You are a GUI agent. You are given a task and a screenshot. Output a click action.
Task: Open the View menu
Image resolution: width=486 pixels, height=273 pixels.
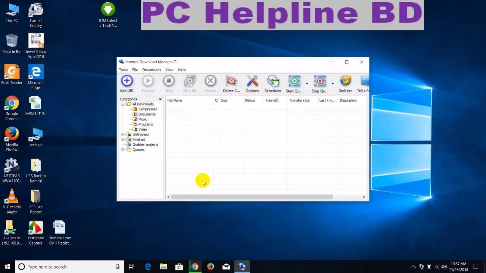[x=169, y=70]
